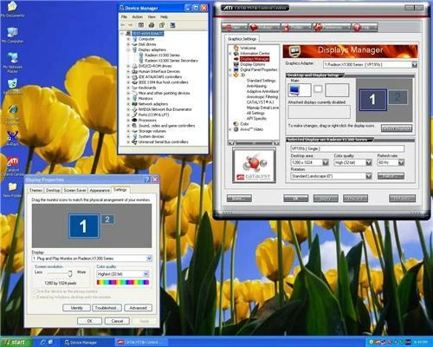This screenshot has height=347, width=433.
Task: Check 'Use this device as the primary monitor'
Action: [x=34, y=291]
